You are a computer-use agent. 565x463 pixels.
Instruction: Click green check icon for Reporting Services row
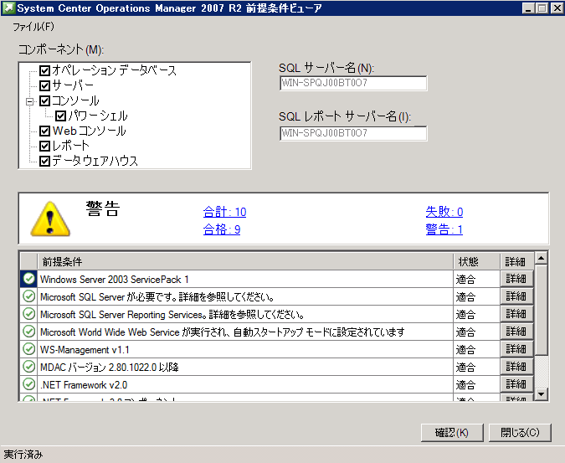pyautogui.click(x=28, y=314)
